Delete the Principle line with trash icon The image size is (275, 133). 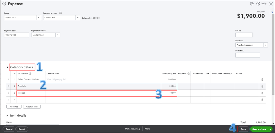[x=262, y=86]
